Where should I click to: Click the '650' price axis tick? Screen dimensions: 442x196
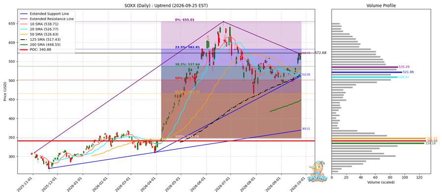[12, 24]
